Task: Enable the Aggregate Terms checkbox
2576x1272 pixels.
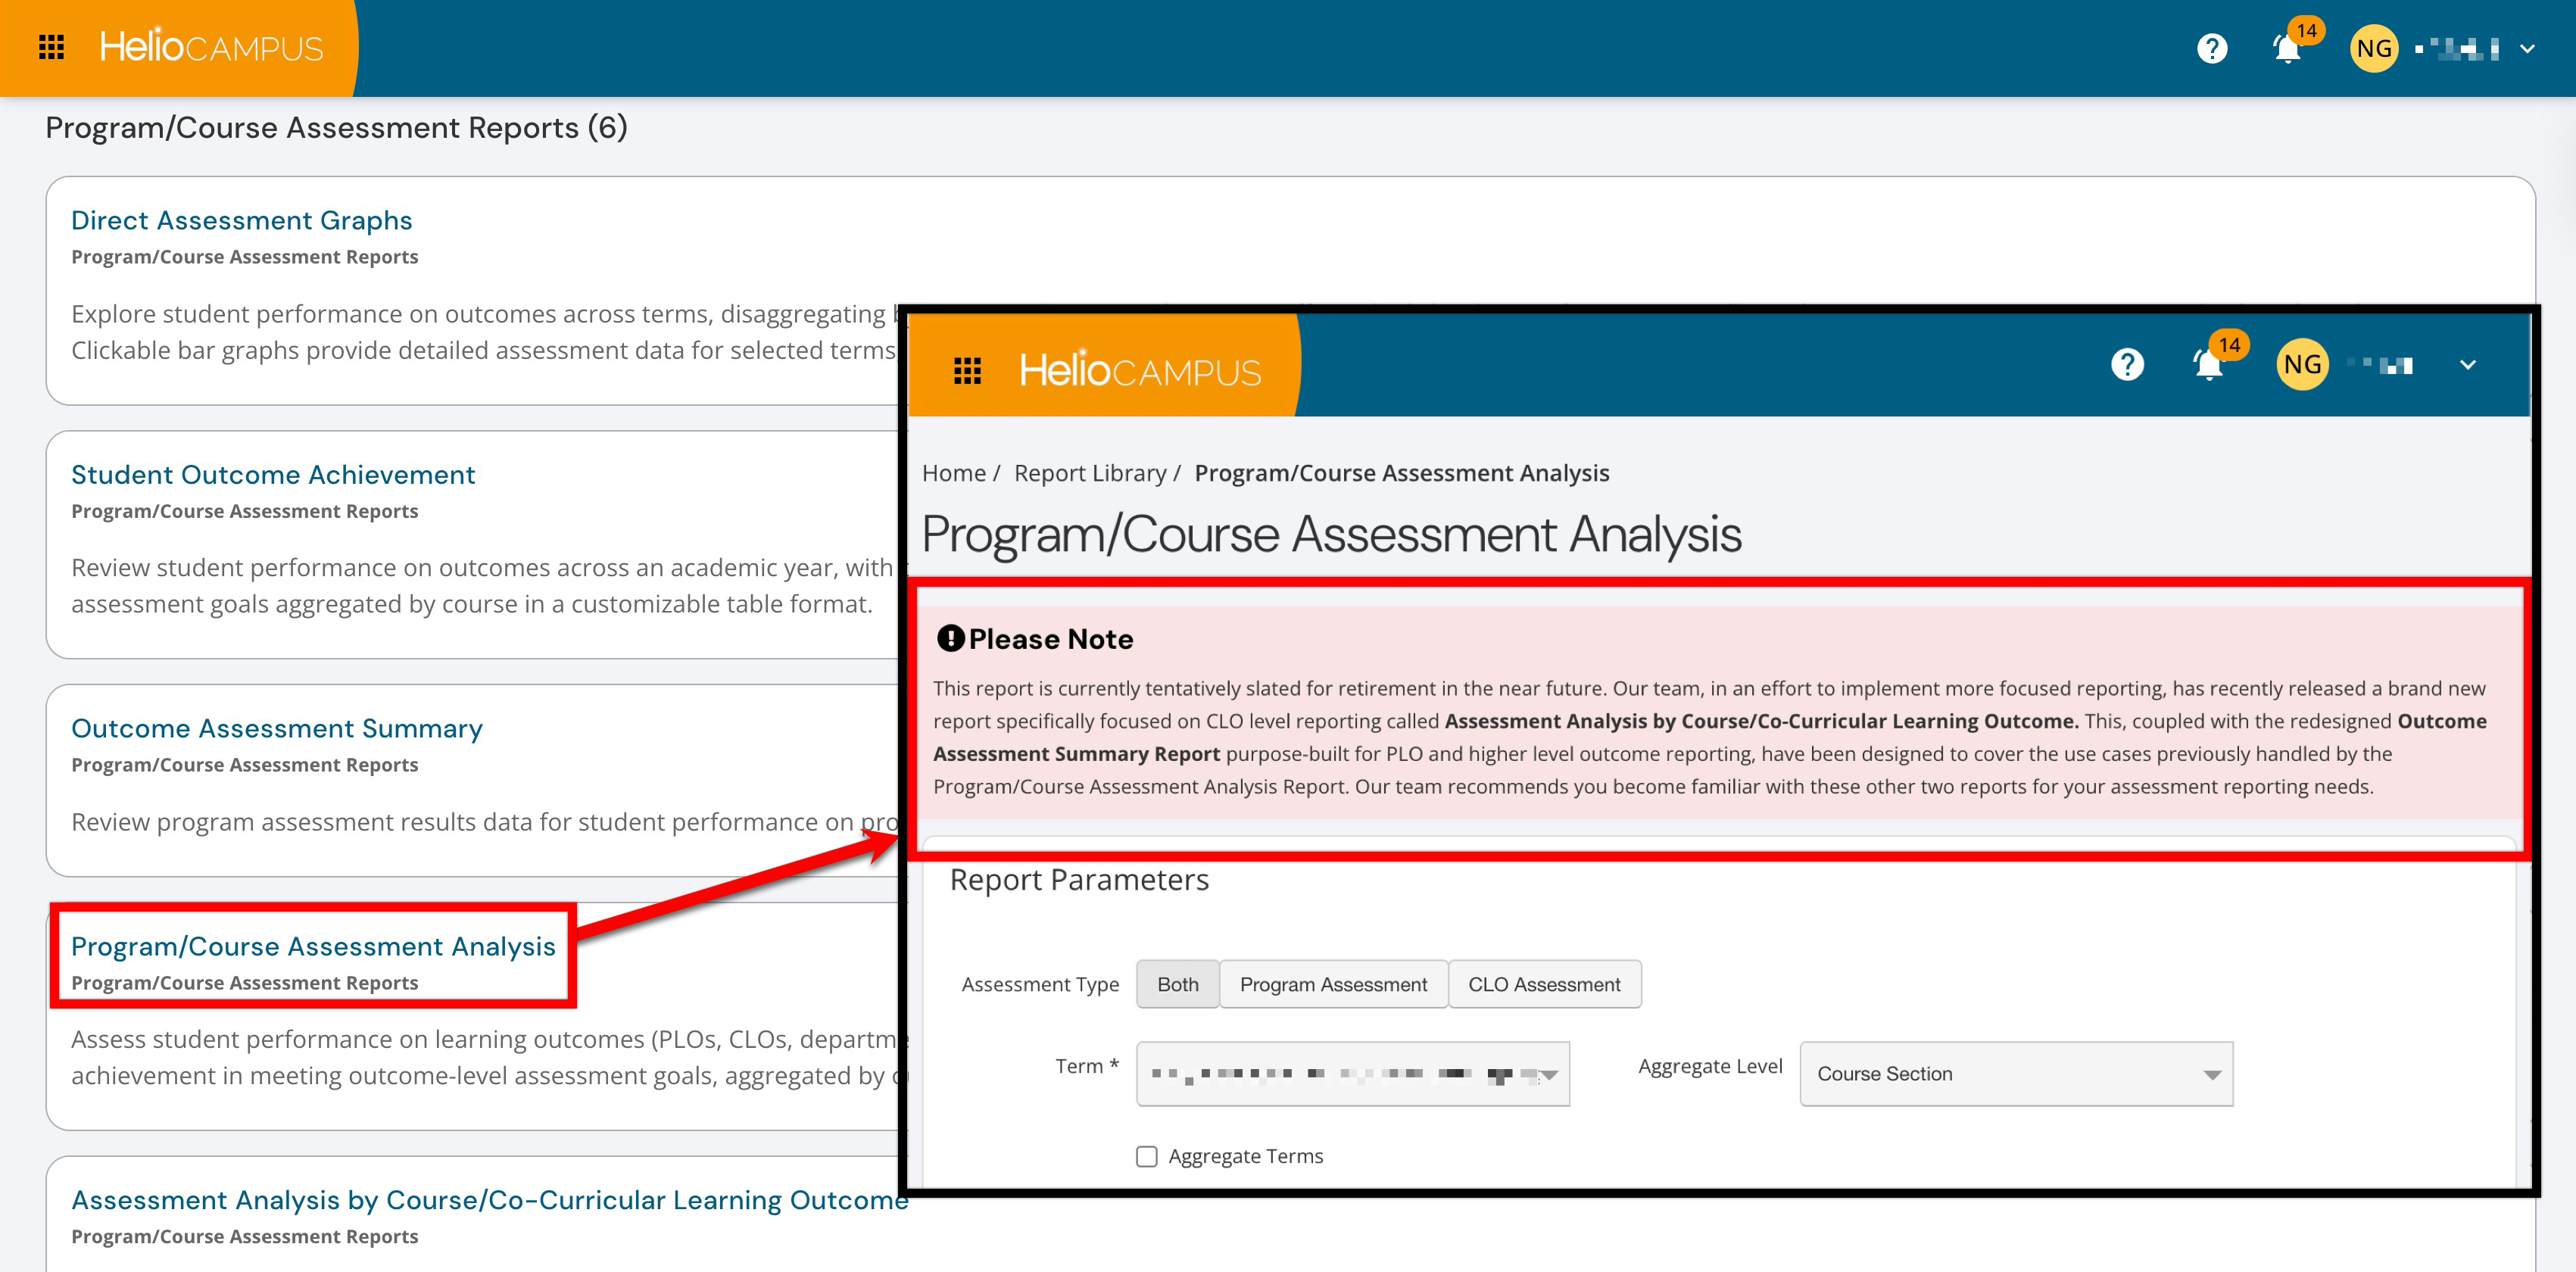Action: point(1147,1156)
